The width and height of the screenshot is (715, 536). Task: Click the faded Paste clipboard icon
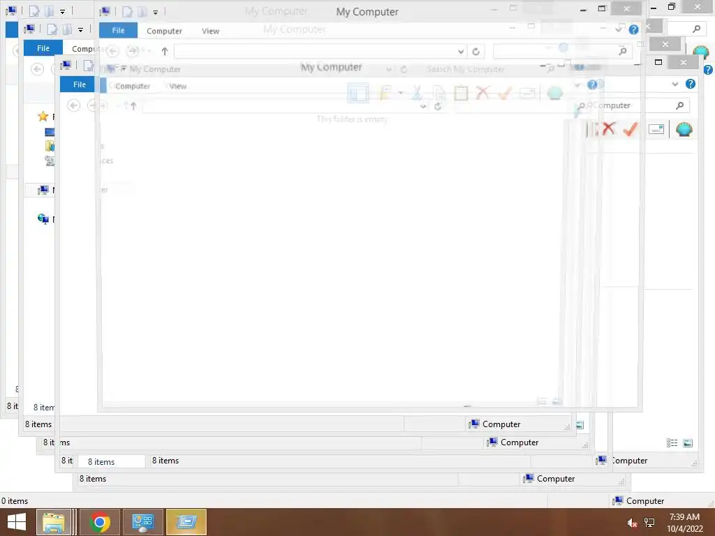pos(461,93)
